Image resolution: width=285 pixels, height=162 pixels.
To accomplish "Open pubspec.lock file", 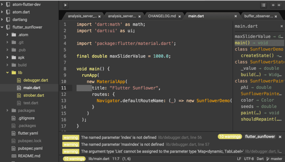I will click(30, 141).
